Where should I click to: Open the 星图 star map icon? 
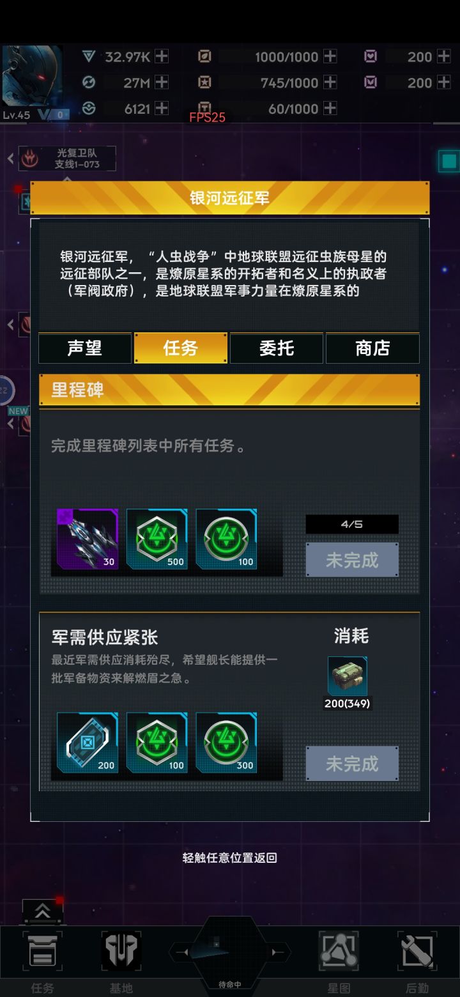tap(339, 951)
